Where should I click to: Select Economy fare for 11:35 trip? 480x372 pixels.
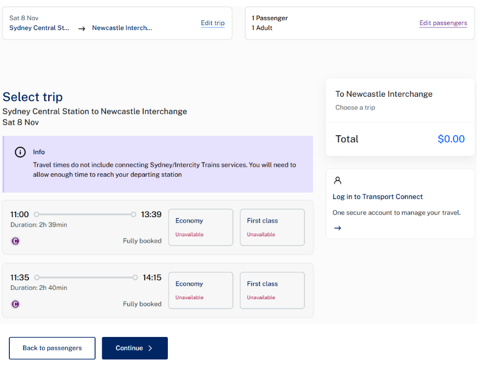201,290
